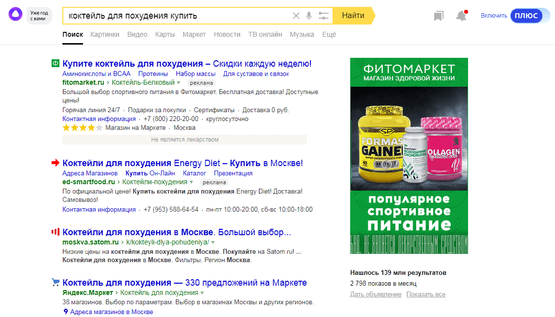This screenshot has height=317, width=555.
Task: Click the Fitomarket green favicon
Action: tap(55, 63)
